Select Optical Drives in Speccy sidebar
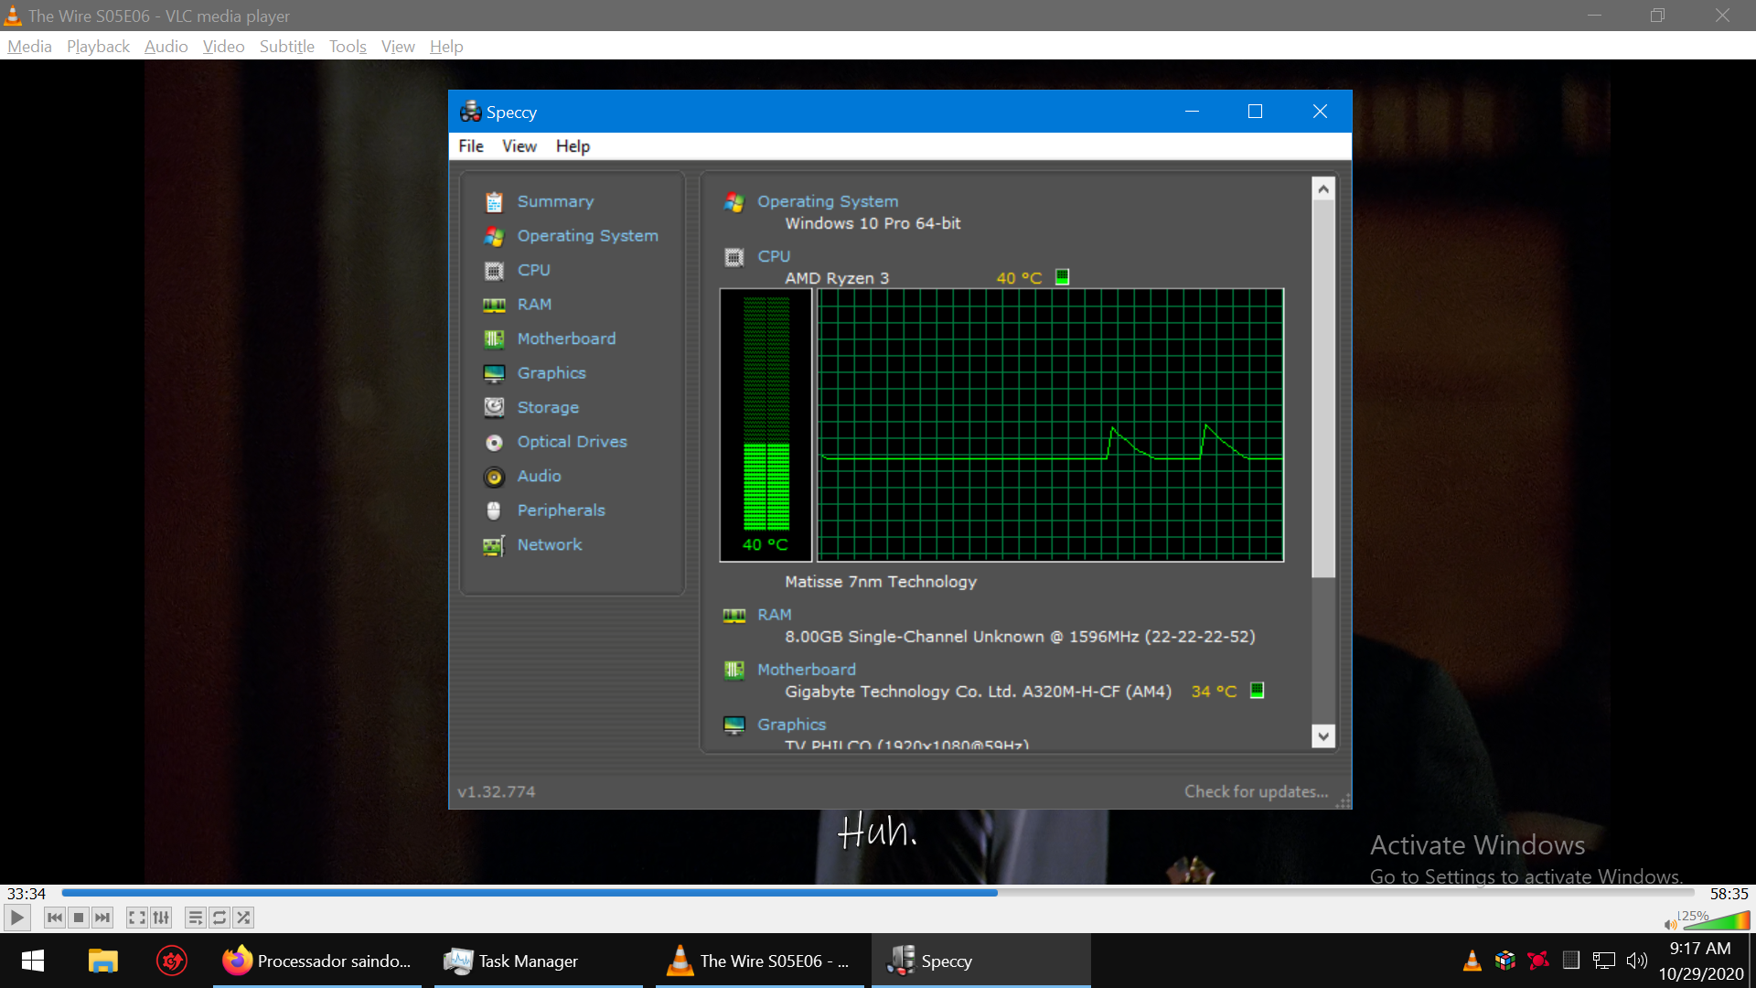Image resolution: width=1756 pixels, height=988 pixels. point(572,442)
